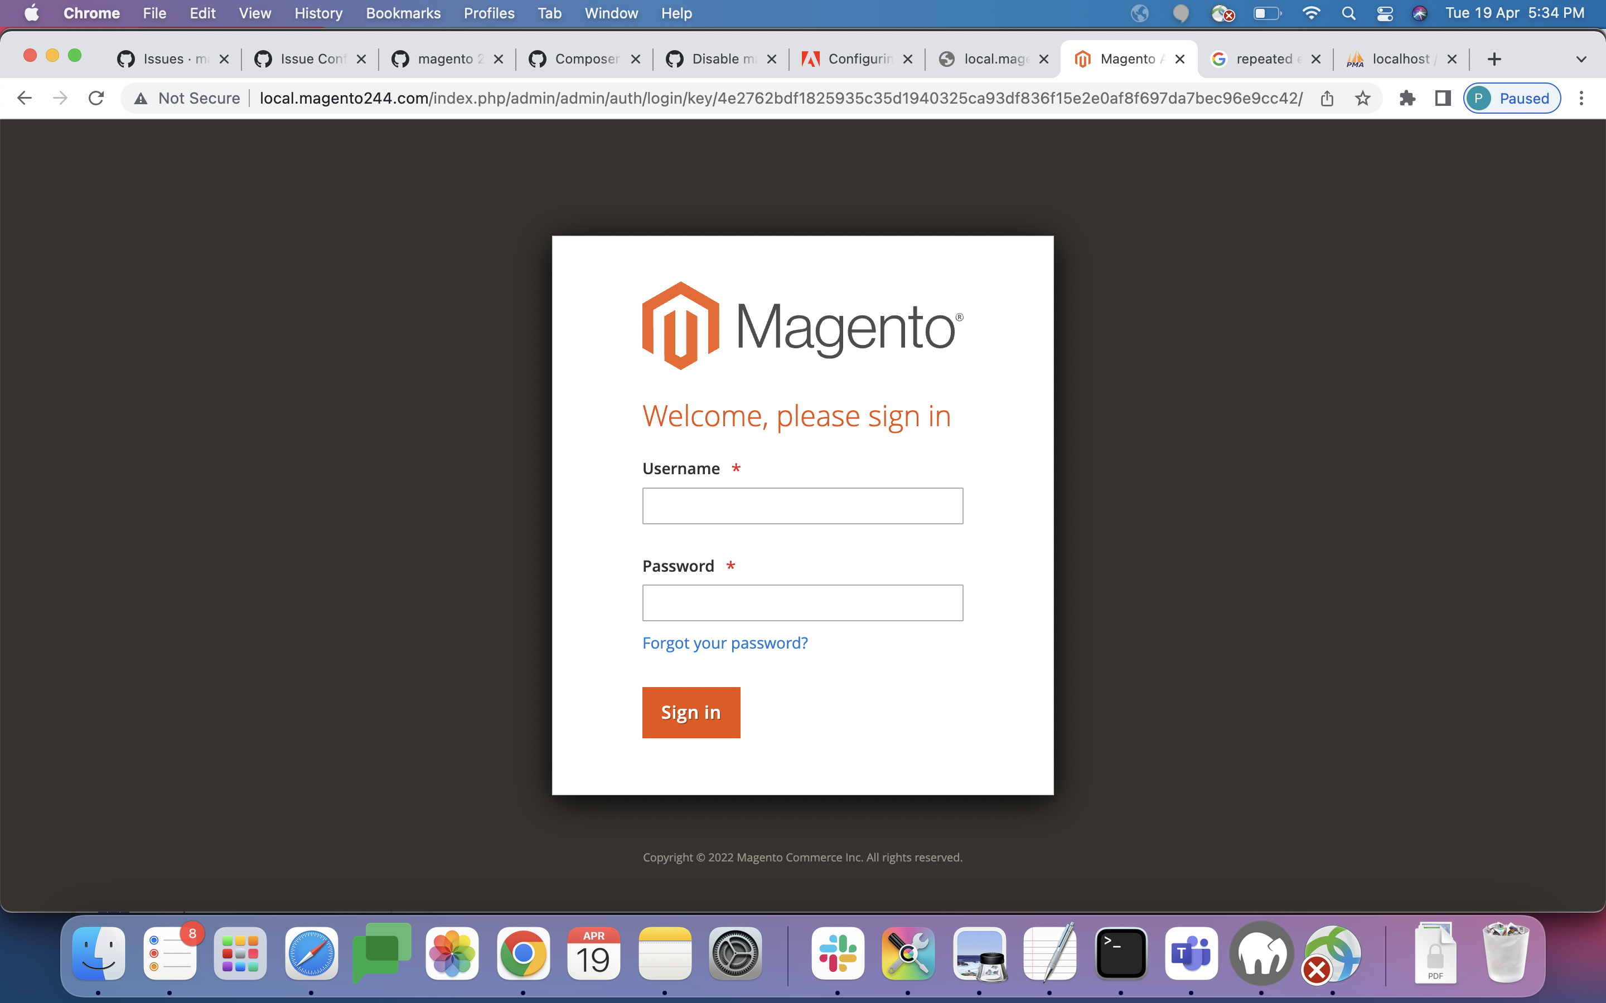The image size is (1606, 1003).
Task: Switch to the localhost phpMyAdmin tab
Action: click(x=1400, y=59)
